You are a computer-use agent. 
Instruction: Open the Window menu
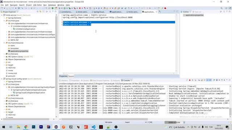61,5
